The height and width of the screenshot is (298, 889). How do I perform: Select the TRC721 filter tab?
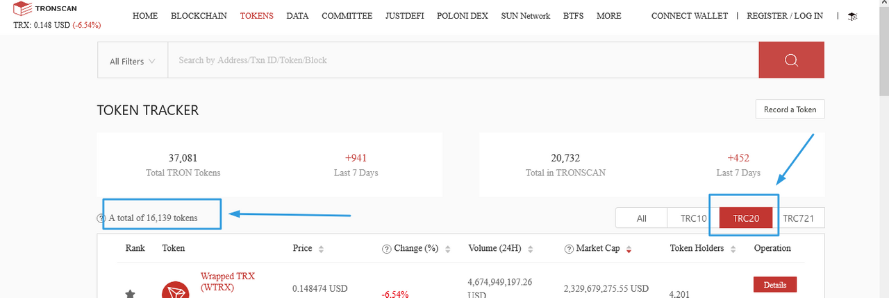(798, 218)
